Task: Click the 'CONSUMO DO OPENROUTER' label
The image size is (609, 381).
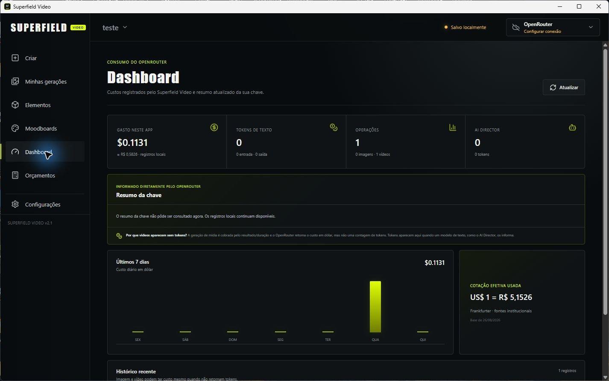Action: pos(137,62)
